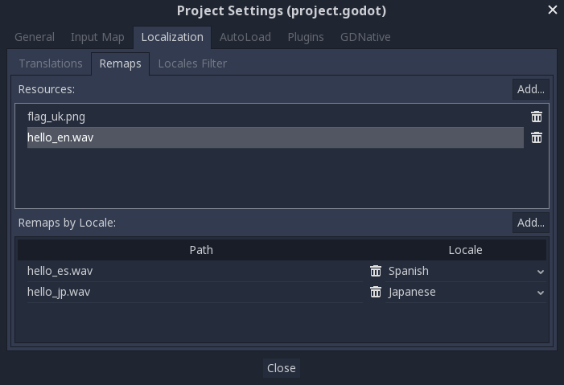Go to the AutoLoad tab
The width and height of the screenshot is (564, 385).
(245, 37)
